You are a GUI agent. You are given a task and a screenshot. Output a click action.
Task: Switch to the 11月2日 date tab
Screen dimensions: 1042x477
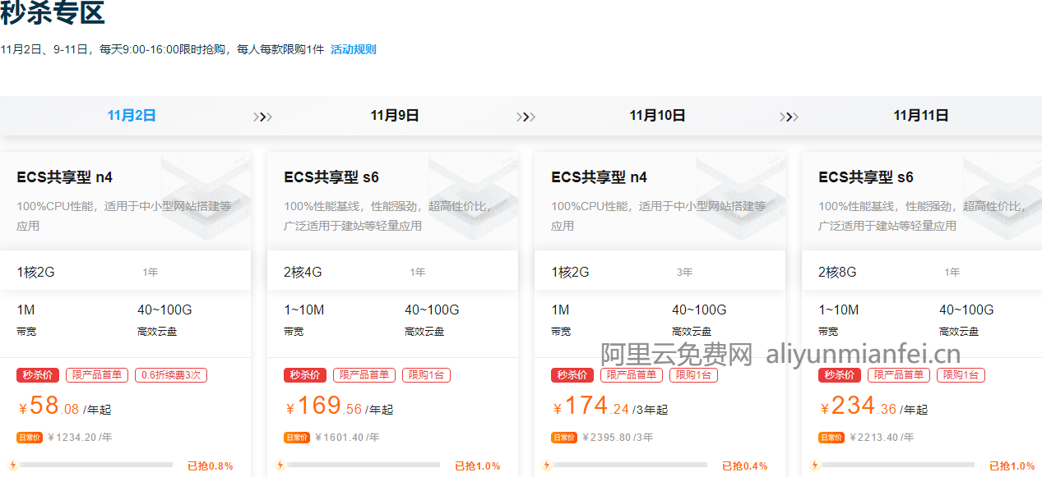tap(132, 116)
